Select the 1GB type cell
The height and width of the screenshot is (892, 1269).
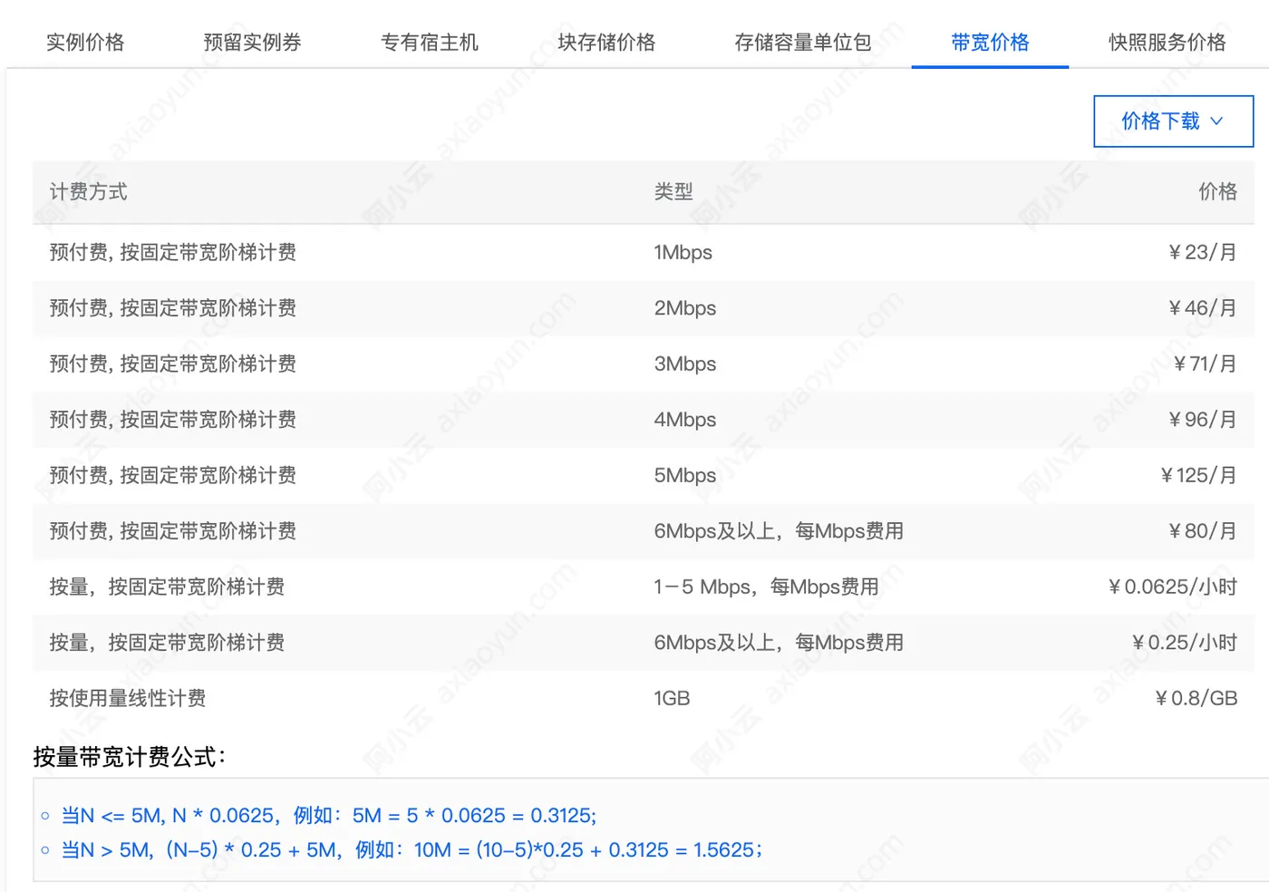click(x=672, y=699)
